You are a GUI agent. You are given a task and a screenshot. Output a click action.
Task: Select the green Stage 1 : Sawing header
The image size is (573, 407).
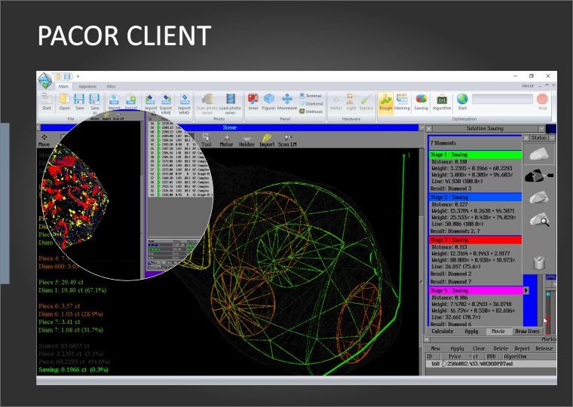pyautogui.click(x=476, y=155)
